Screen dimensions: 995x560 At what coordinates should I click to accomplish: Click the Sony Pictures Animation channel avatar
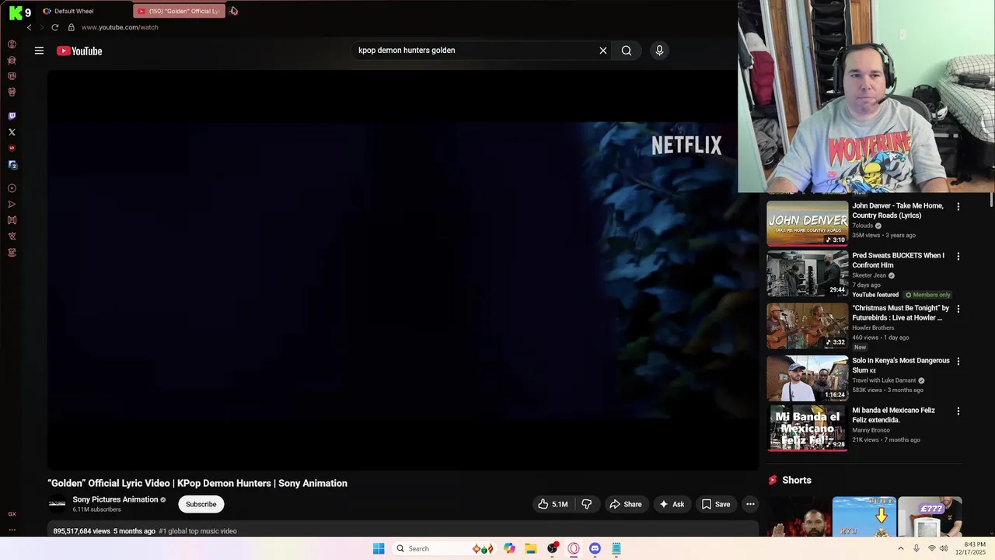click(x=58, y=504)
